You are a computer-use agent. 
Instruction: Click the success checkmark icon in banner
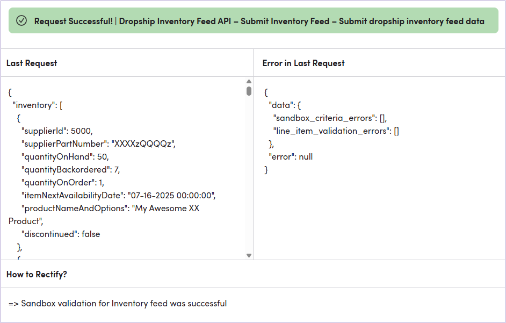coord(21,21)
